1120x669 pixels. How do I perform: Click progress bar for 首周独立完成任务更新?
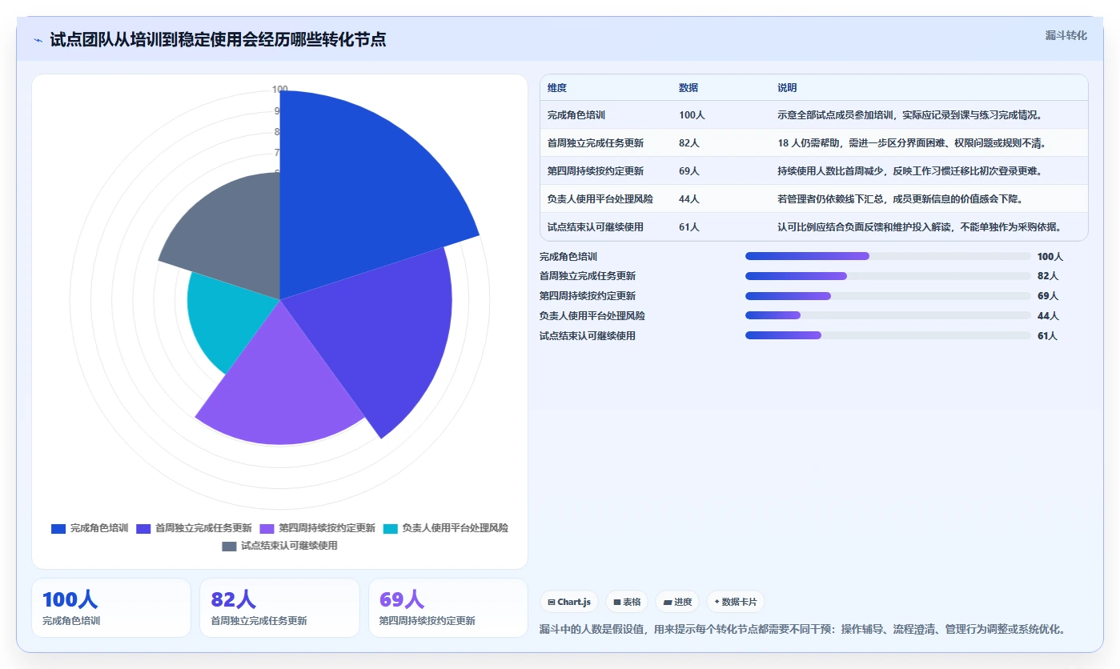coord(888,276)
